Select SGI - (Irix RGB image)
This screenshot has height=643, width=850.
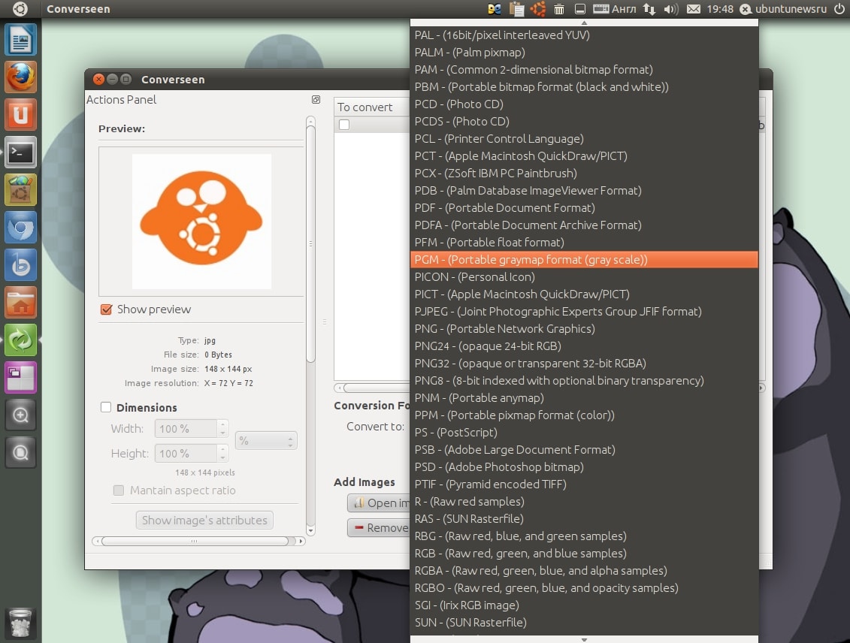[x=584, y=605]
